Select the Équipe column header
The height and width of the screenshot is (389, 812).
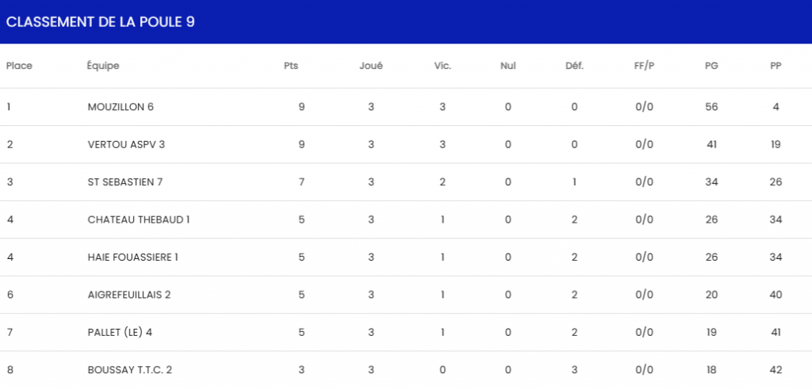(103, 66)
